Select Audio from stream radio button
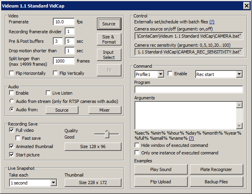 click(x=12, y=101)
